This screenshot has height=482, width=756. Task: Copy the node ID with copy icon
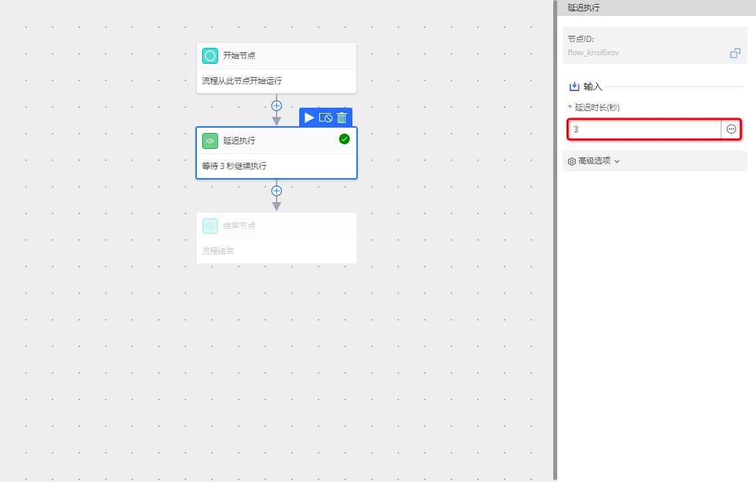[735, 53]
